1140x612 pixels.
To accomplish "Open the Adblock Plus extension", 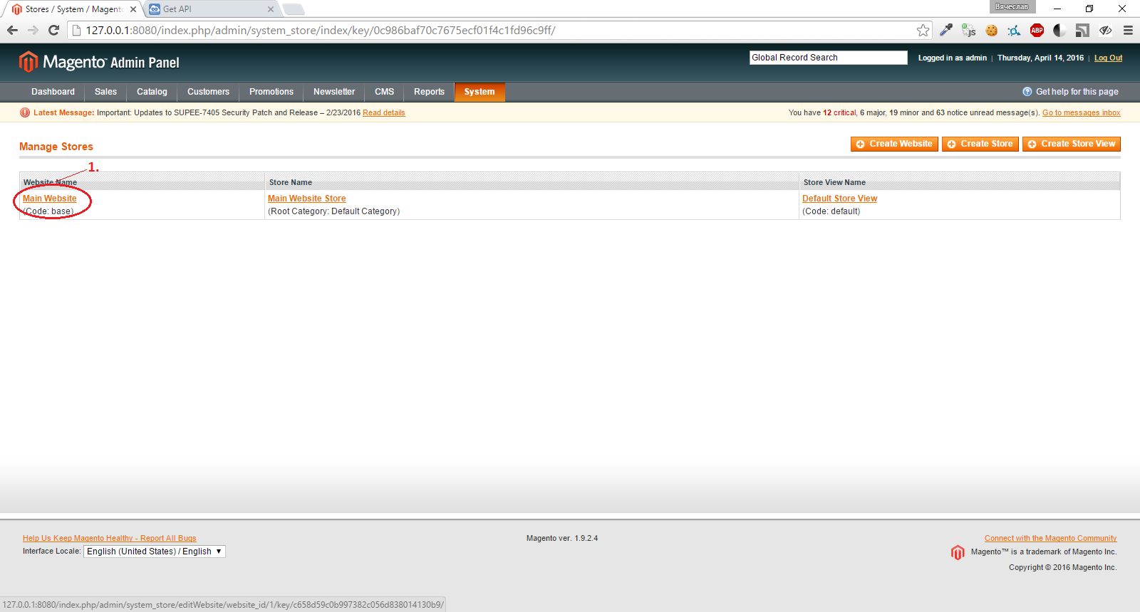I will (x=1037, y=30).
